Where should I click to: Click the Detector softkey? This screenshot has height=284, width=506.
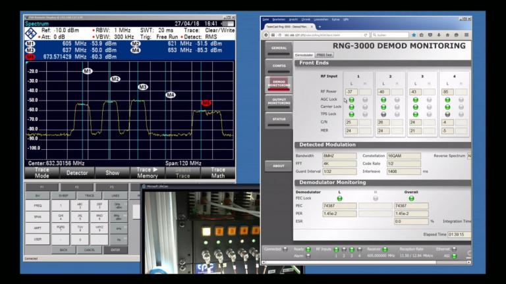77,173
